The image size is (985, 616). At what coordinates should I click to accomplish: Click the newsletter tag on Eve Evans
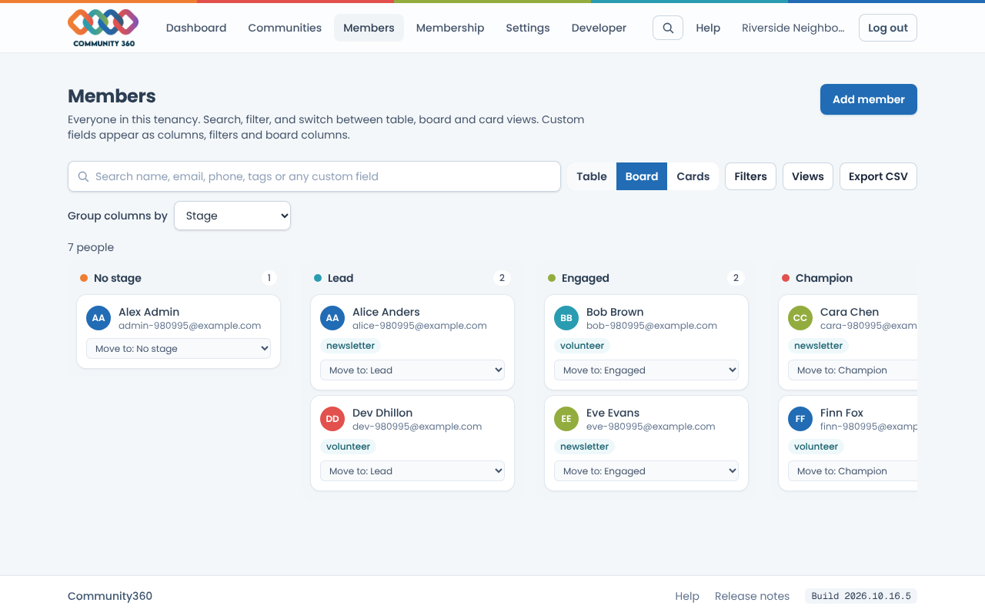(x=585, y=447)
